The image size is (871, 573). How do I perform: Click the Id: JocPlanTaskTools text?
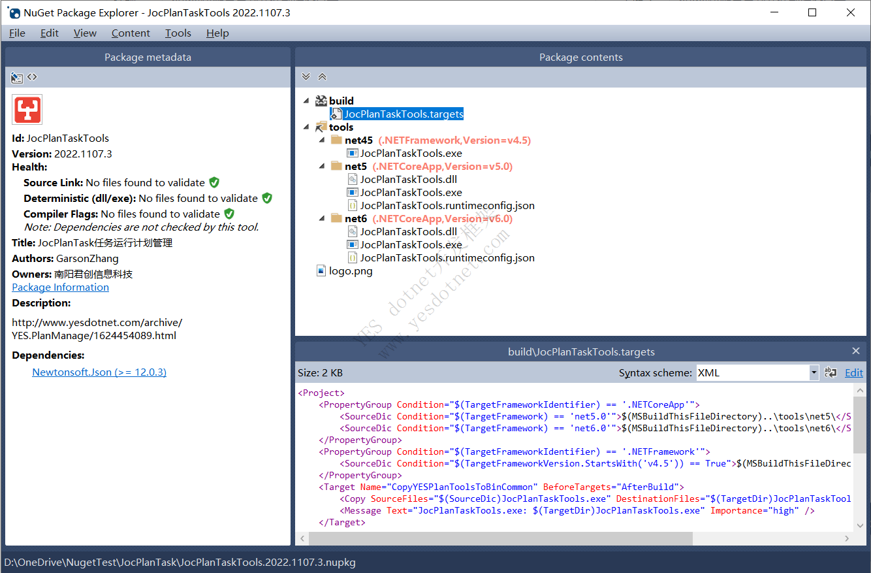click(60, 139)
